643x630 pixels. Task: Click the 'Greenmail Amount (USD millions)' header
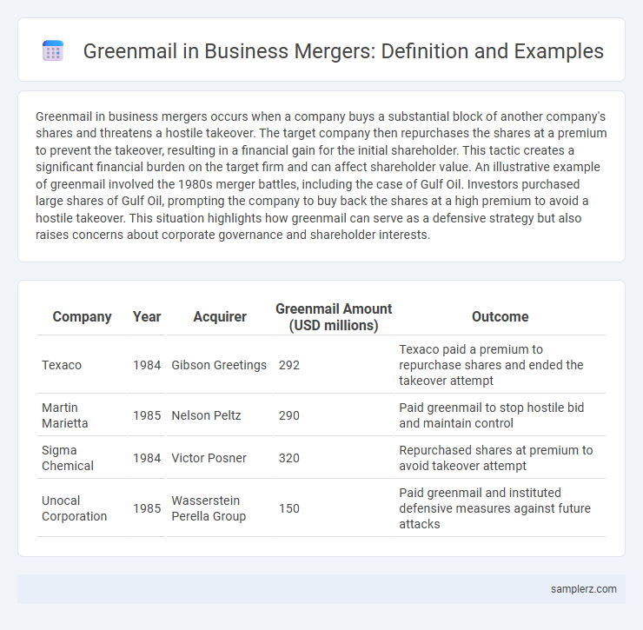pos(334,316)
